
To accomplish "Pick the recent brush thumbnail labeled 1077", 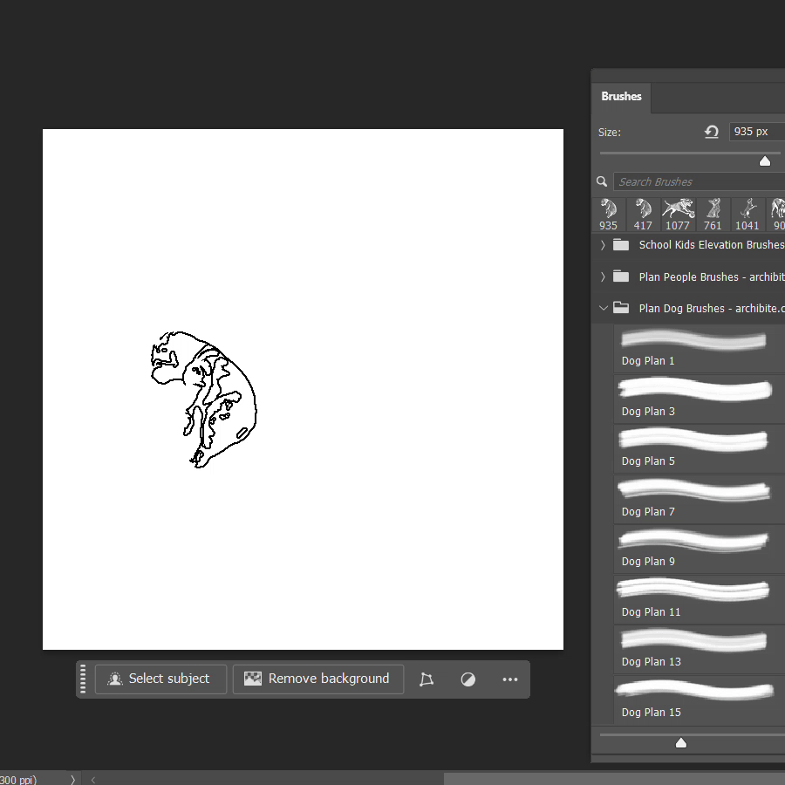I will [678, 214].
